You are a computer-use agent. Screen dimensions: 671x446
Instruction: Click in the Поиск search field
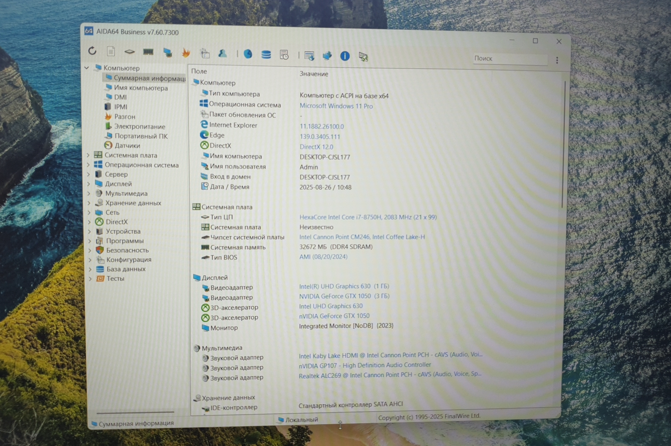[510, 59]
